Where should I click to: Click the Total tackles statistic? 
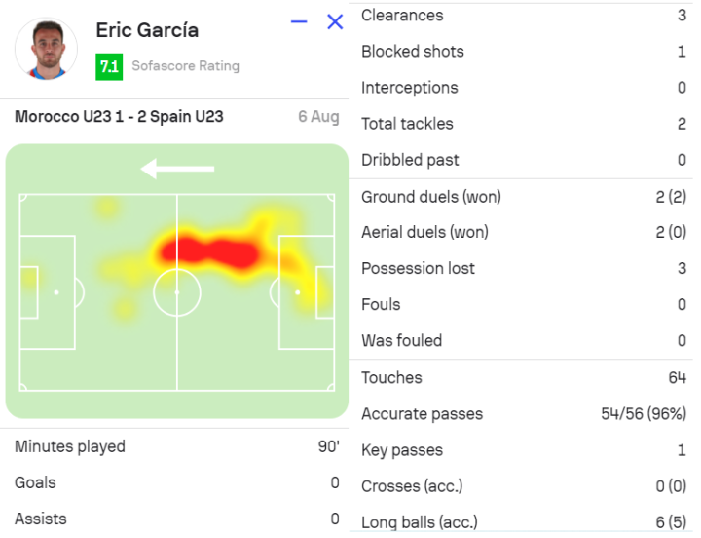point(523,124)
